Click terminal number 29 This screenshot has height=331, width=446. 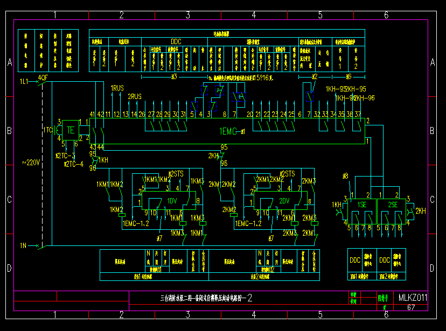click(x=167, y=114)
